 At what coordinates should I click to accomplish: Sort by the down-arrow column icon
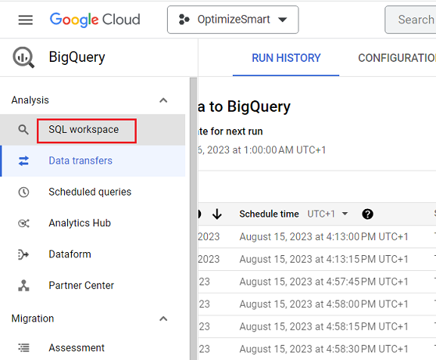point(217,214)
